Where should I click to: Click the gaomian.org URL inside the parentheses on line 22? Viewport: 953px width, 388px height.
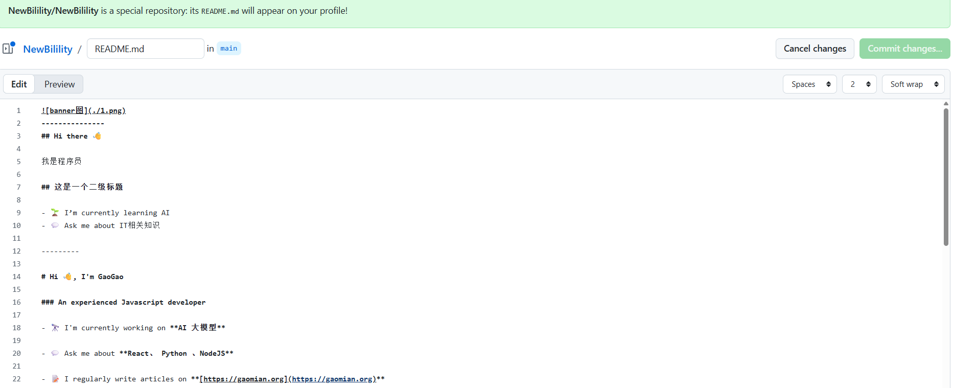coord(332,379)
